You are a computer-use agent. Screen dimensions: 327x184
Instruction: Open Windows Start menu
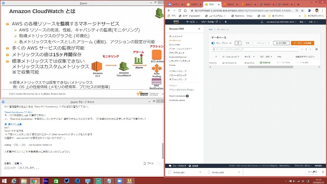(4, 181)
